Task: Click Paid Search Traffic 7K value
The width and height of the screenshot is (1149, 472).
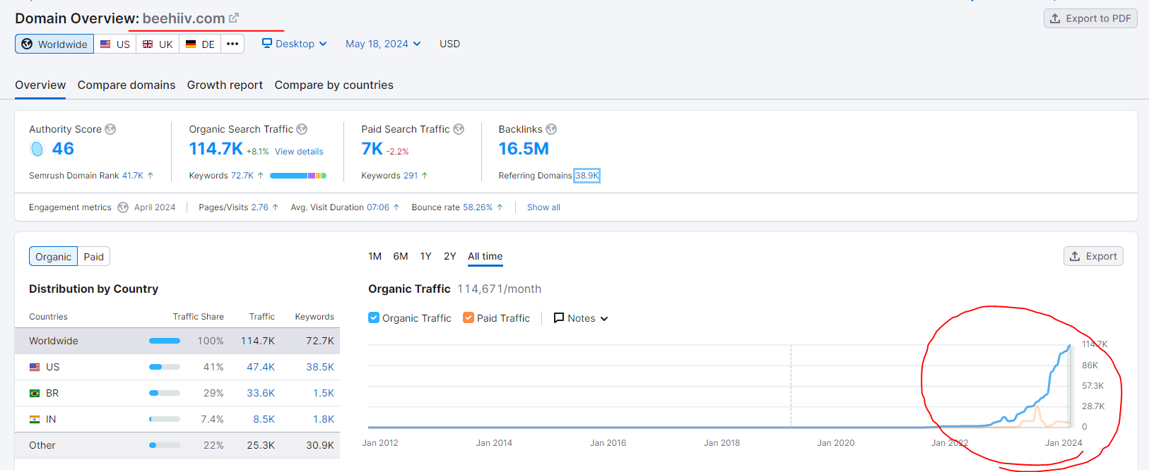Action: (x=372, y=149)
